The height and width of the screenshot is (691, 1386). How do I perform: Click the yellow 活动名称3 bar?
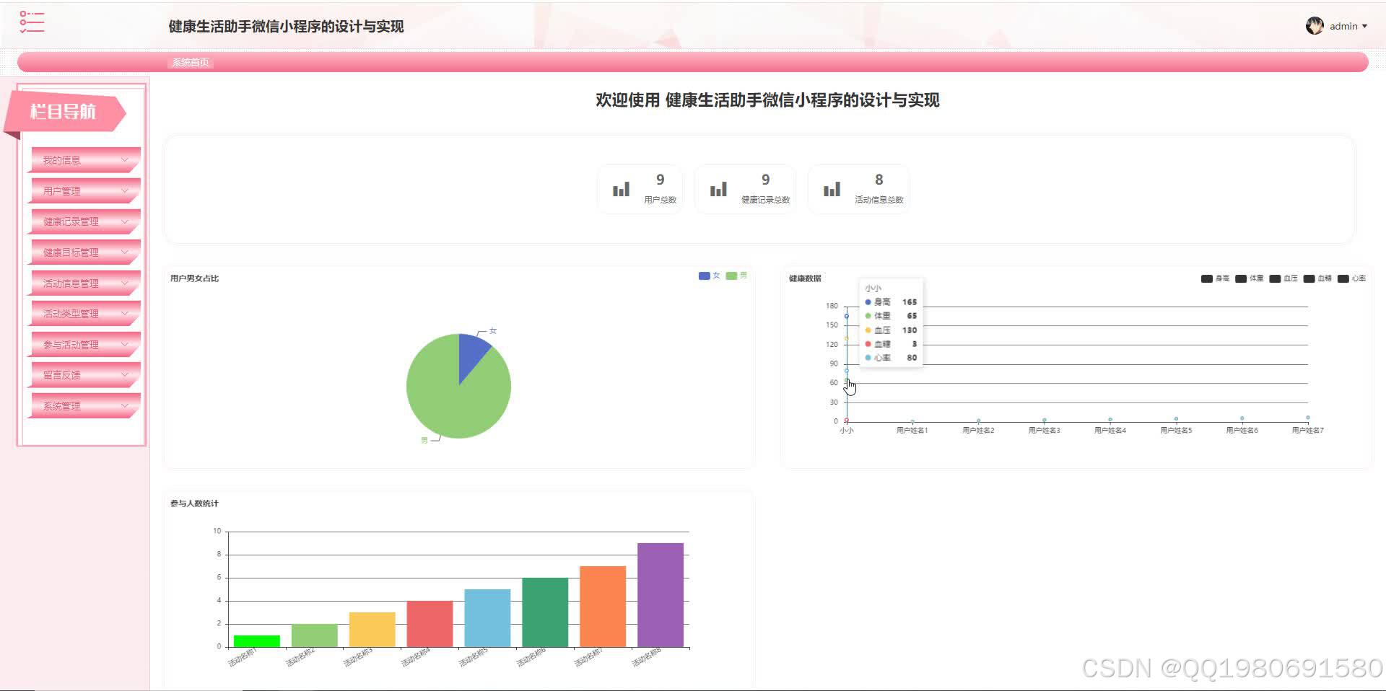click(x=372, y=630)
